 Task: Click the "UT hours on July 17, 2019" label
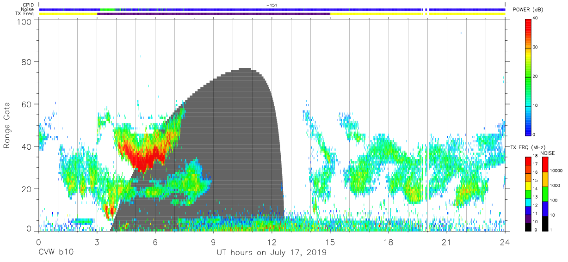pyautogui.click(x=272, y=253)
